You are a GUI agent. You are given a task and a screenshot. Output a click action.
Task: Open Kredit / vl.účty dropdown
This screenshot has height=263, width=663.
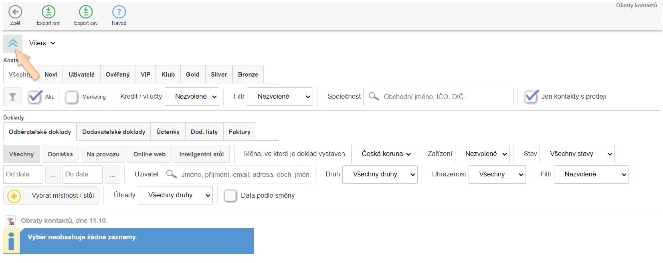click(192, 97)
